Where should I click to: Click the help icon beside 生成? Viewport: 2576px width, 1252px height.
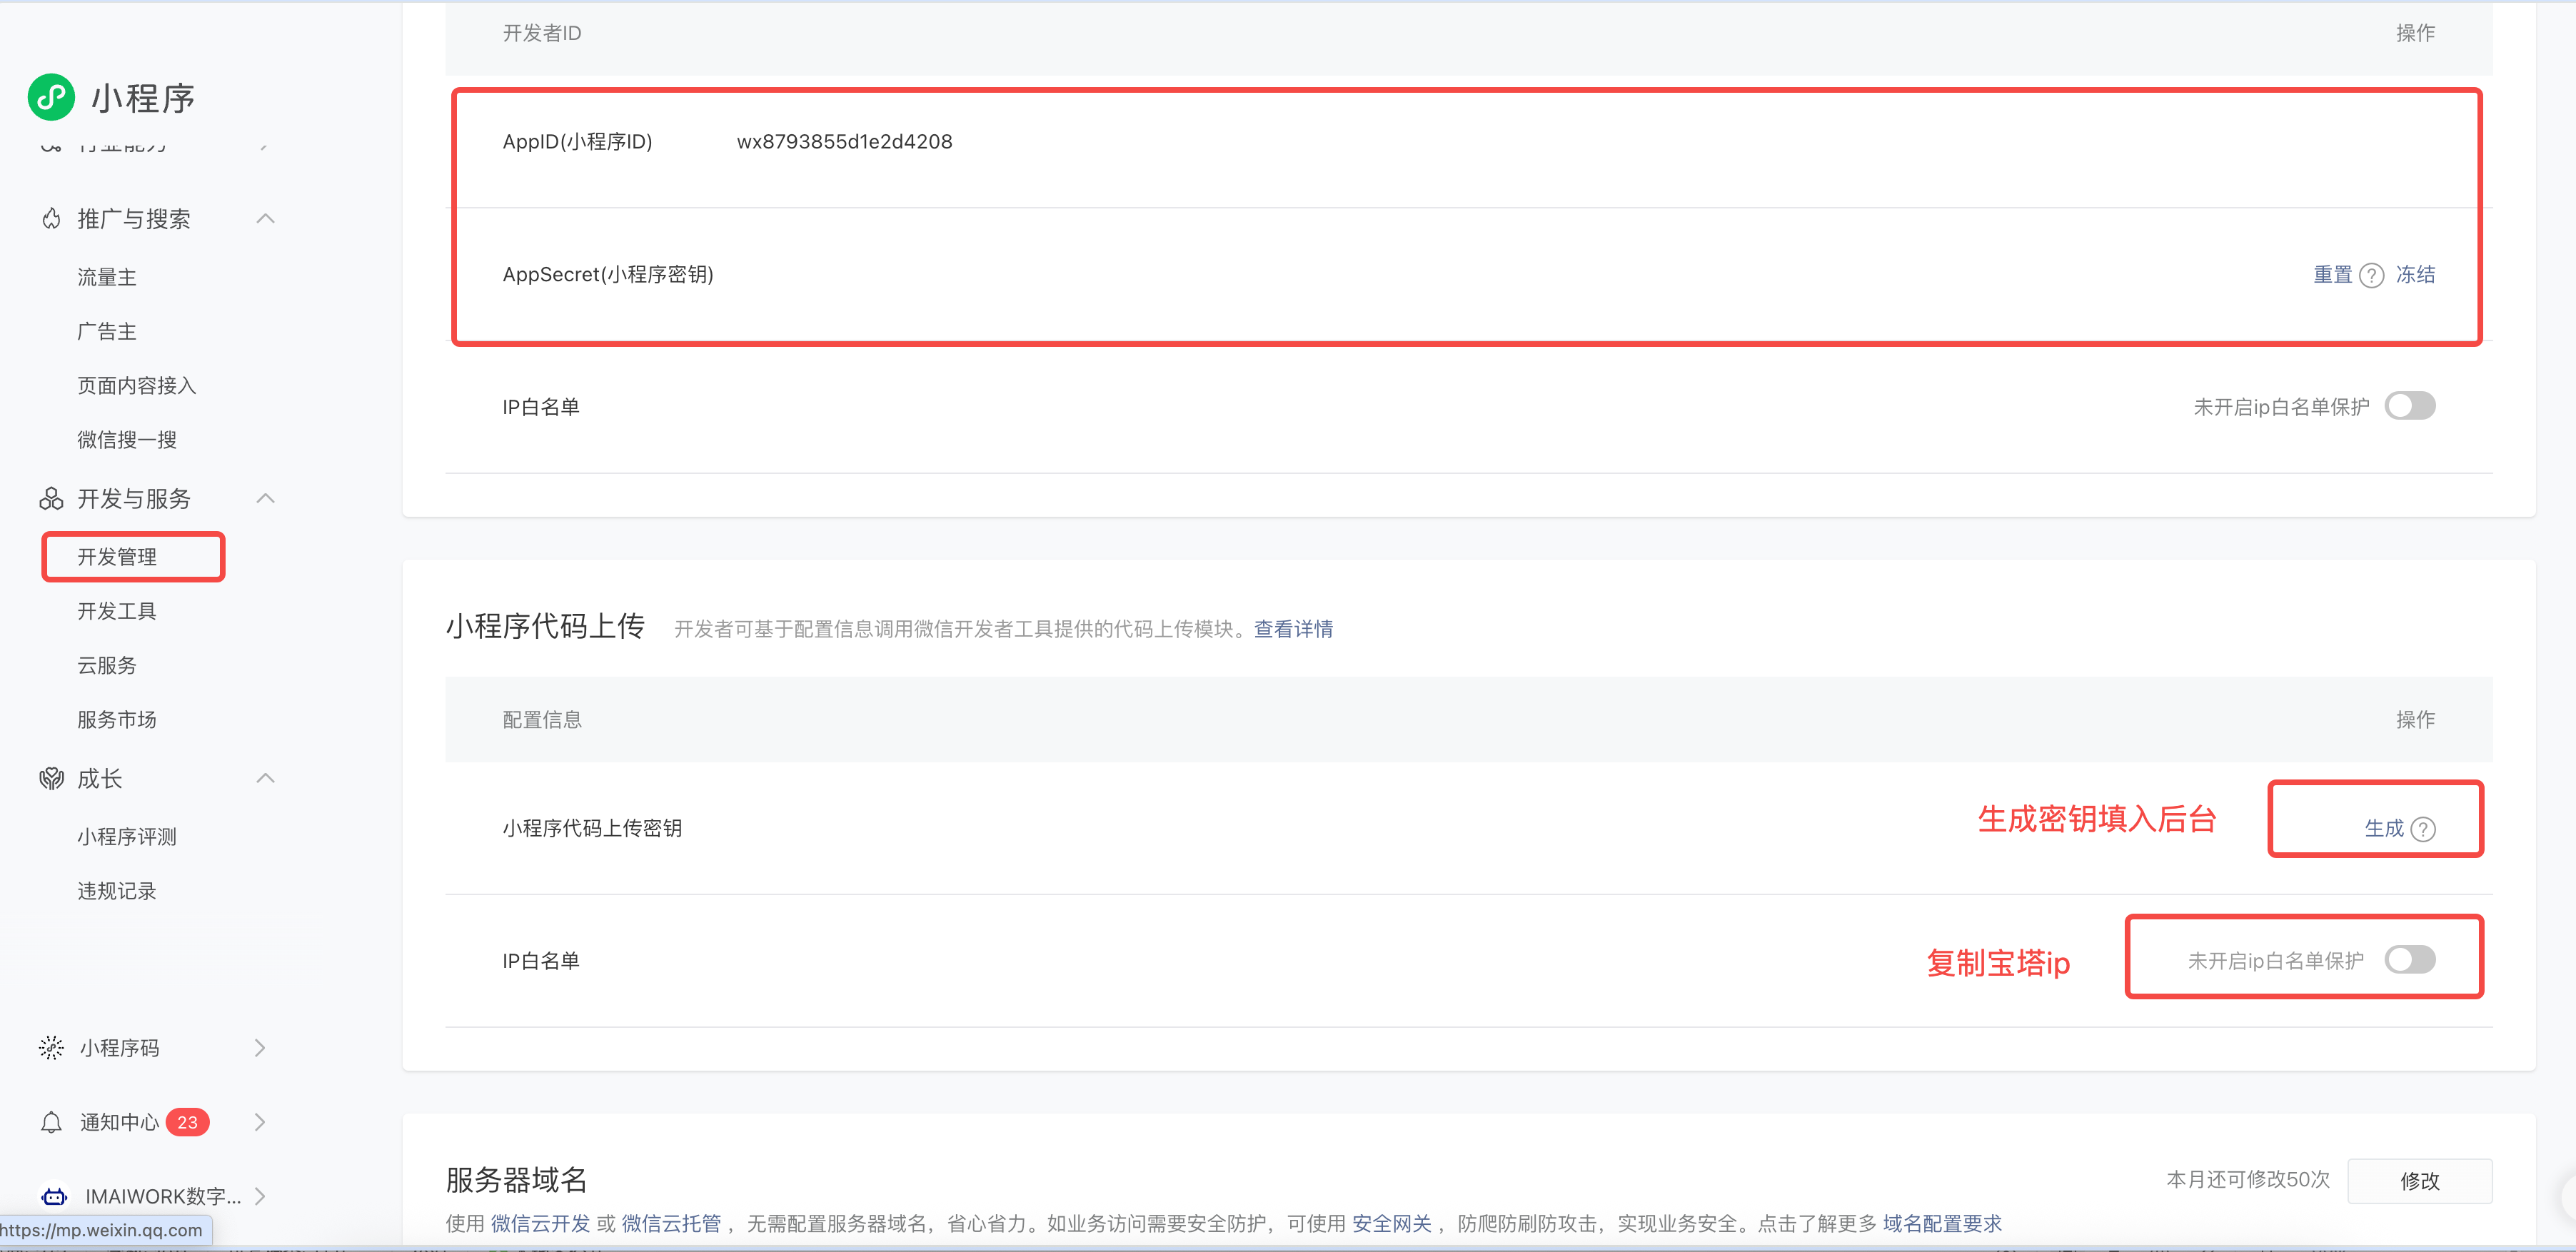click(2423, 829)
